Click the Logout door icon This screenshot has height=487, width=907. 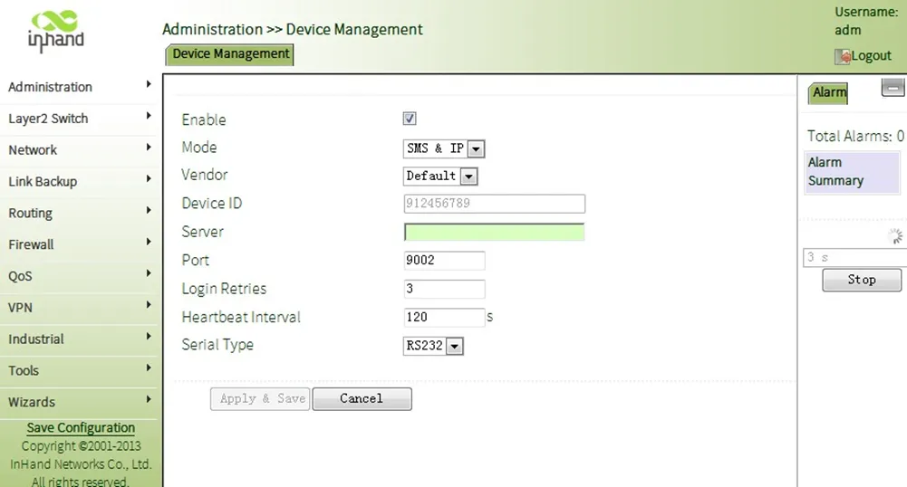coord(843,56)
